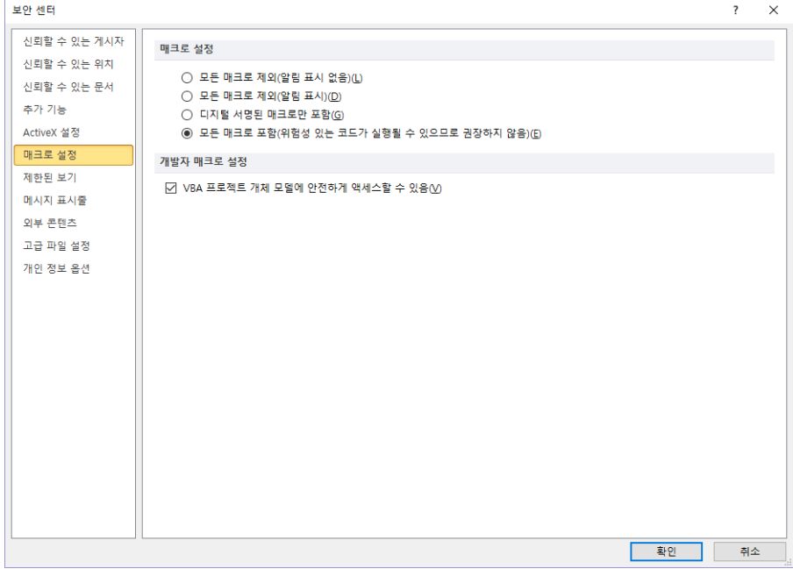Screen dimensions: 793x569
Task: Open 고급 파일 설정 in sidebar
Action: point(56,245)
